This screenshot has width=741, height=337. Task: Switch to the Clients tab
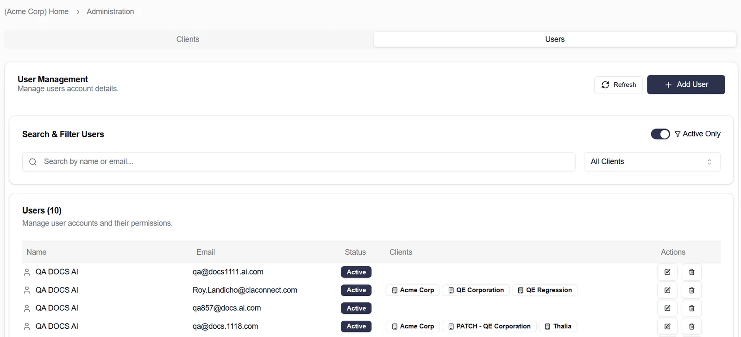[x=188, y=39]
